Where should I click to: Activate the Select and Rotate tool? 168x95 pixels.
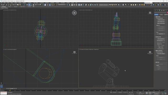point(29,5)
